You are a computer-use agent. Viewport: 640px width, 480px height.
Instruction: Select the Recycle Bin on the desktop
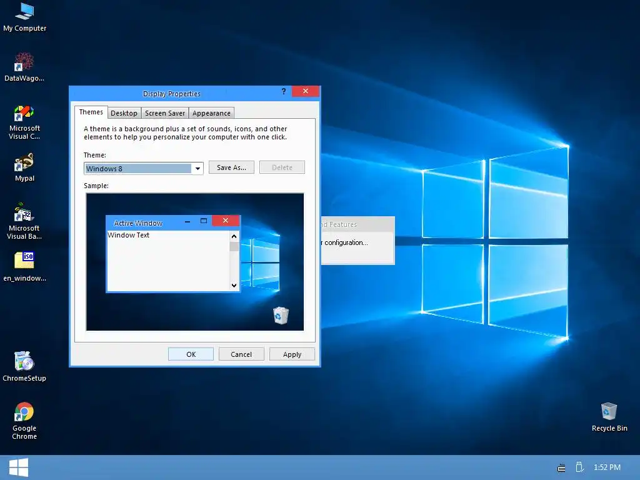pyautogui.click(x=609, y=417)
